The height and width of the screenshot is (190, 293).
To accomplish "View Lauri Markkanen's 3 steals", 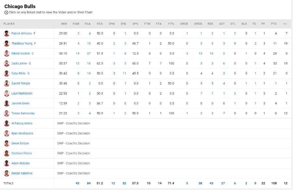I will coord(235,93).
